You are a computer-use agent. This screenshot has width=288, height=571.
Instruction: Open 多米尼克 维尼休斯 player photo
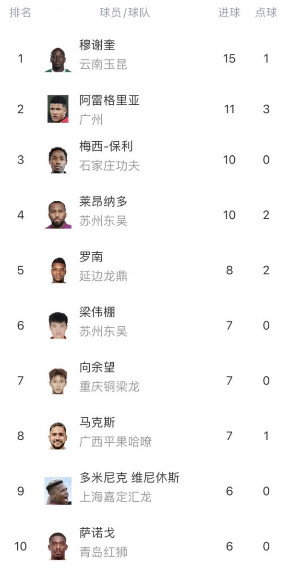click(58, 491)
